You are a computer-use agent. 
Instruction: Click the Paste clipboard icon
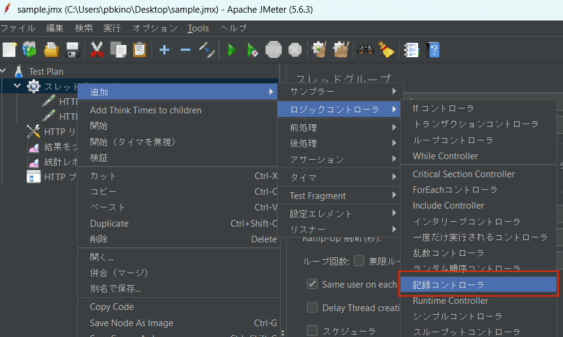coord(139,50)
